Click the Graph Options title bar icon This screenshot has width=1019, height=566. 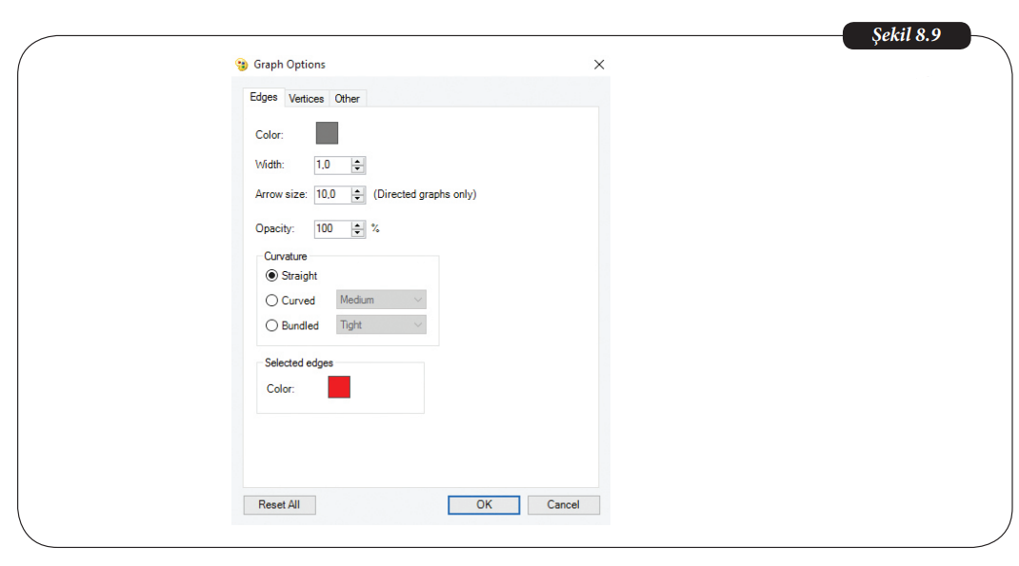tap(241, 65)
